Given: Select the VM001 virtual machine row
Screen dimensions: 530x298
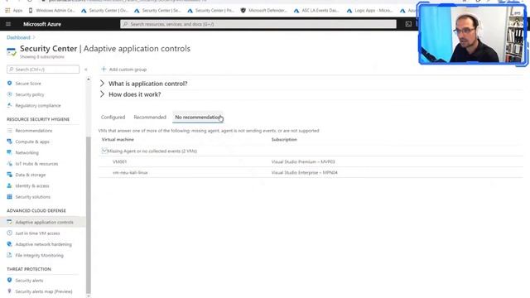Looking at the screenshot, I should click(x=311, y=161).
